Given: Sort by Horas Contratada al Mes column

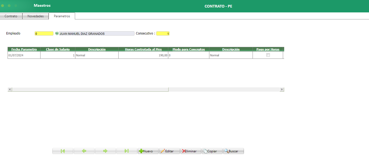Looking at the screenshot, I should tap(143, 49).
